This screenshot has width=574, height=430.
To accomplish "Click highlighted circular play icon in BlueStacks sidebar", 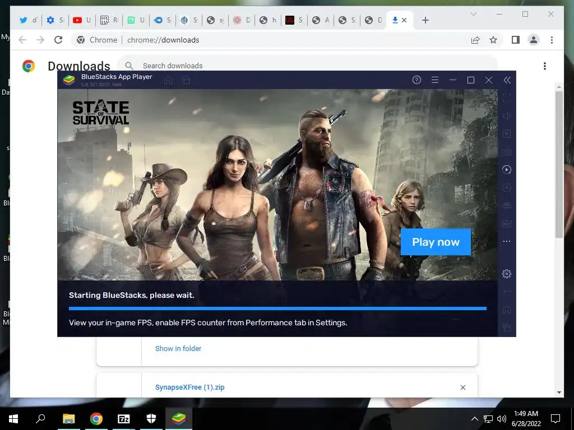I will pyautogui.click(x=507, y=170).
